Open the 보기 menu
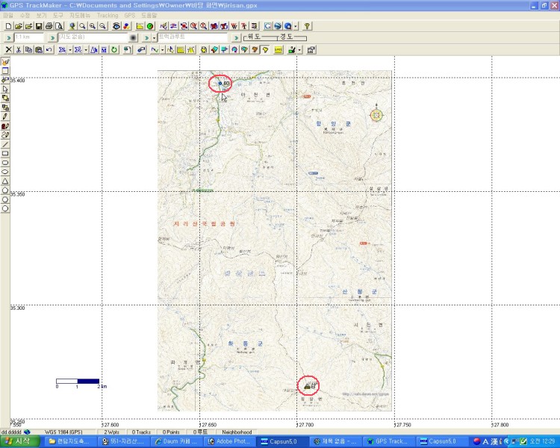The image size is (560, 448). [41, 16]
